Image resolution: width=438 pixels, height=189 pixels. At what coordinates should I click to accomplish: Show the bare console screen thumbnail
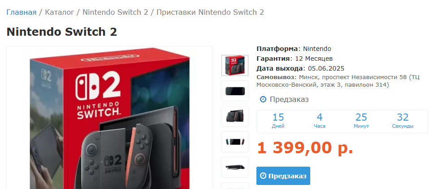click(235, 91)
